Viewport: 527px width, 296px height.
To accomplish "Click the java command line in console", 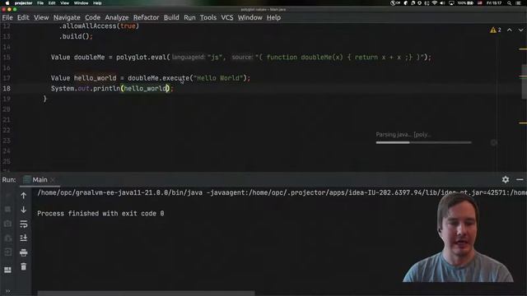I will click(x=282, y=192).
